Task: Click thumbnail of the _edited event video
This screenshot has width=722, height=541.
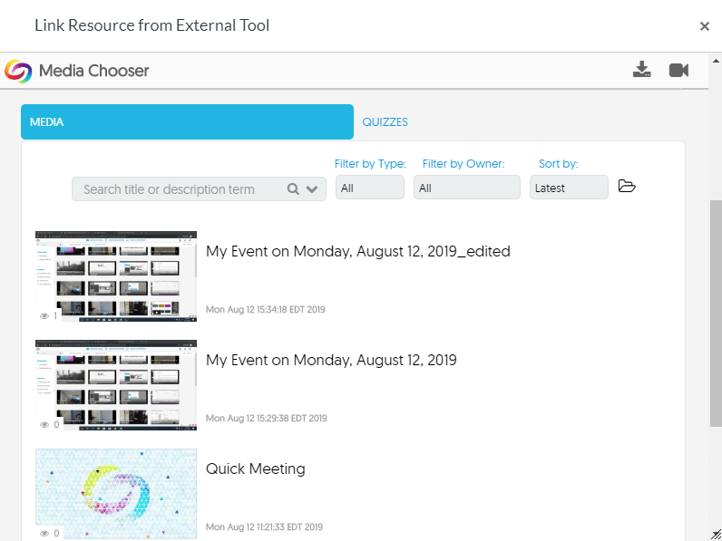Action: click(x=116, y=276)
